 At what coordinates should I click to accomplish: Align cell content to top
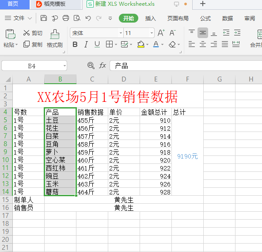coord(191,32)
